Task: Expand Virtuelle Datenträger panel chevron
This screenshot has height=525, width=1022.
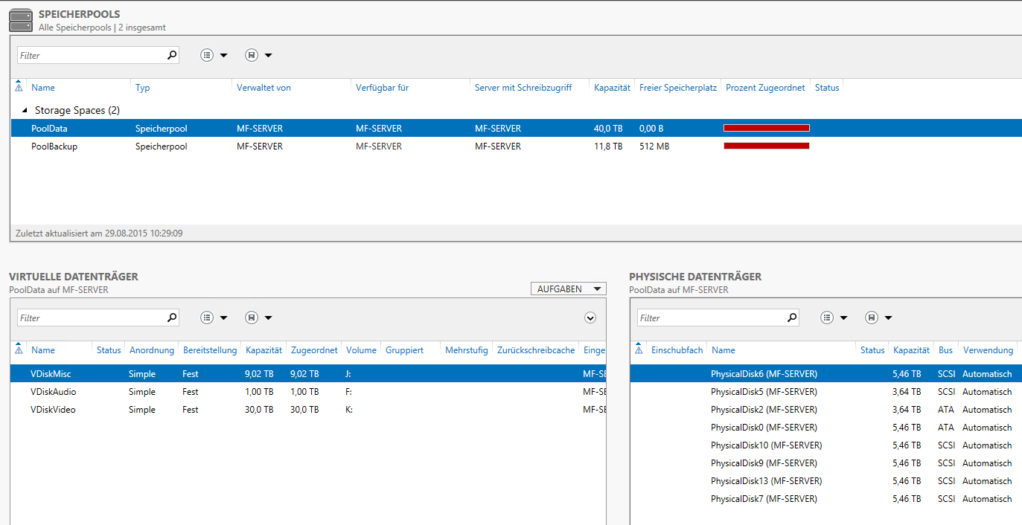Action: click(590, 318)
